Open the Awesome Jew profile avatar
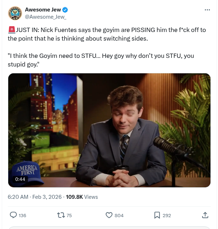Image resolution: width=218 pixels, height=229 pixels. 15,13
